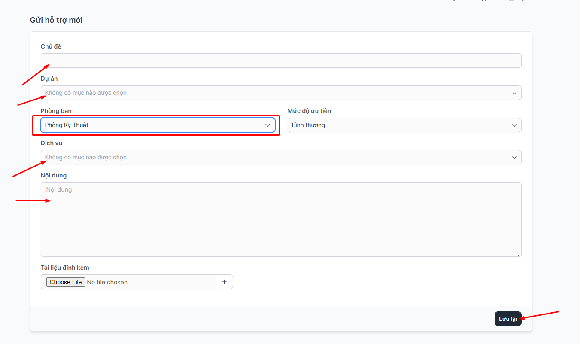Click the Nội dung field label
This screenshot has height=344, width=580.
coord(54,175)
